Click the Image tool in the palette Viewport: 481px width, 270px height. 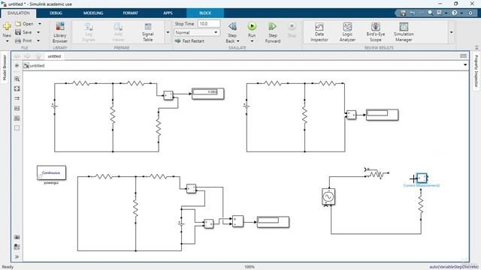click(x=17, y=118)
